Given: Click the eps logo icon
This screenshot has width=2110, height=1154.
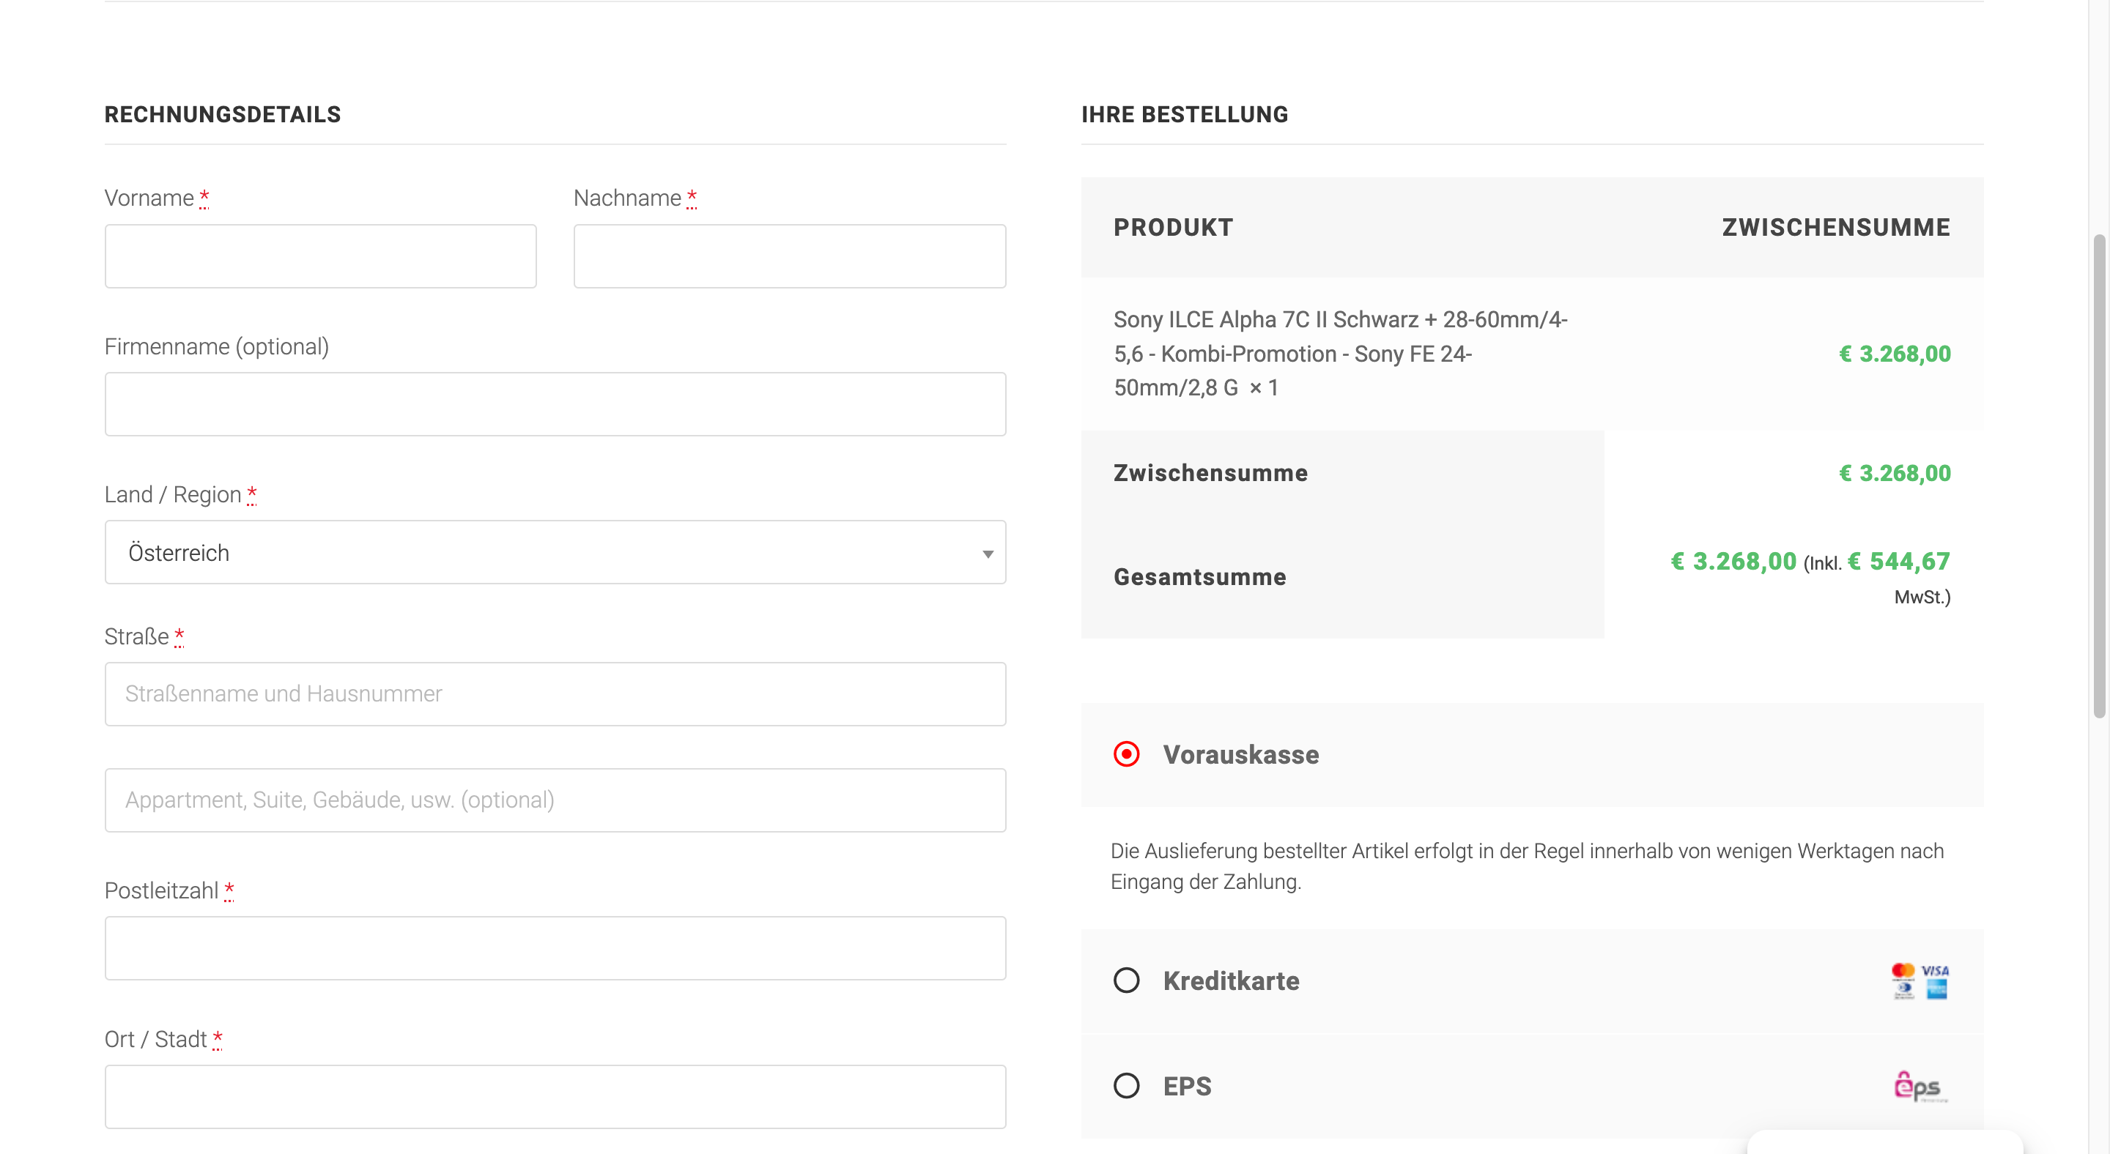Looking at the screenshot, I should 1920,1086.
